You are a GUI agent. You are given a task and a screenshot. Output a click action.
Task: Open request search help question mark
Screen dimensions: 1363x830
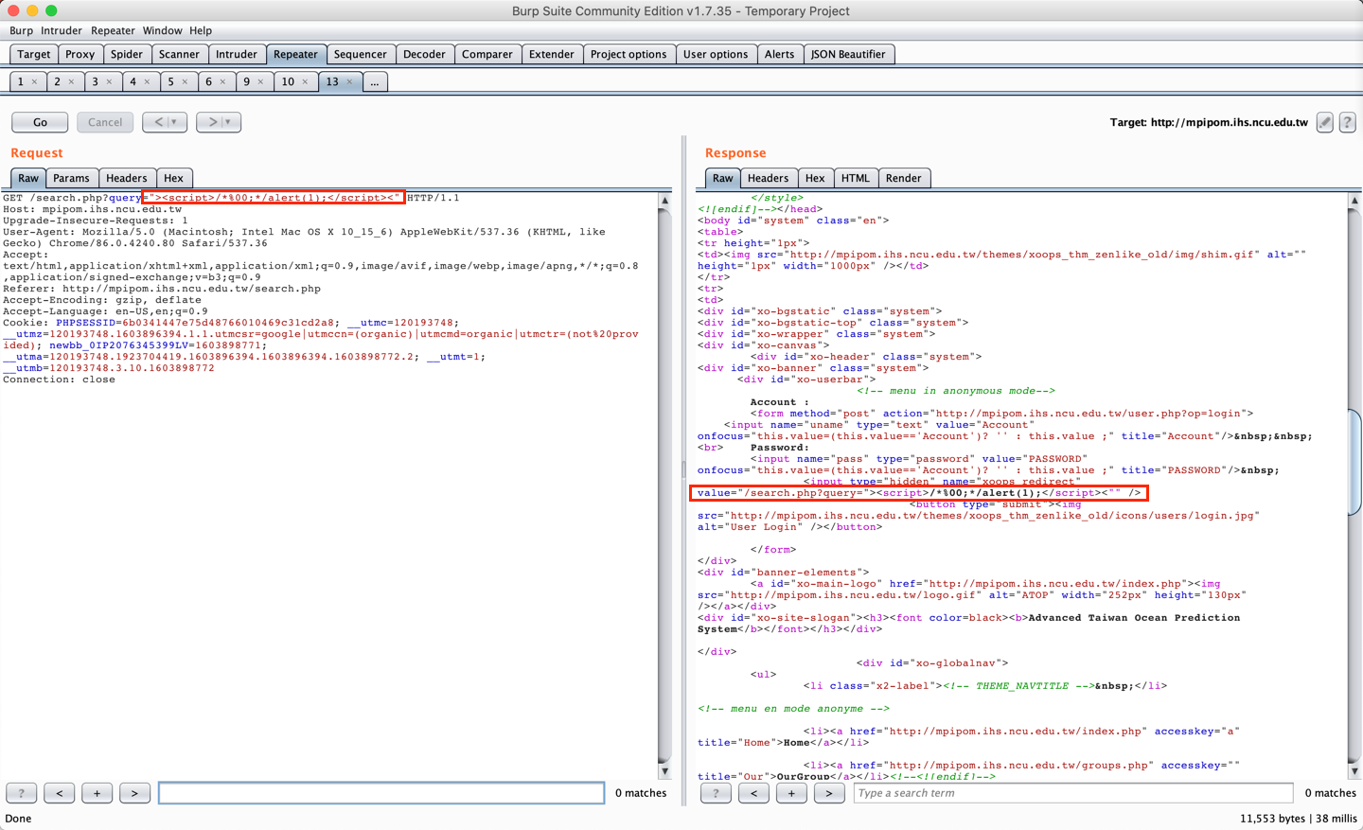click(22, 793)
